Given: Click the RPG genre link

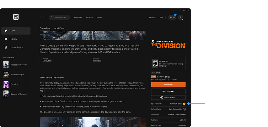Looking at the screenshot, I should 50,61.
